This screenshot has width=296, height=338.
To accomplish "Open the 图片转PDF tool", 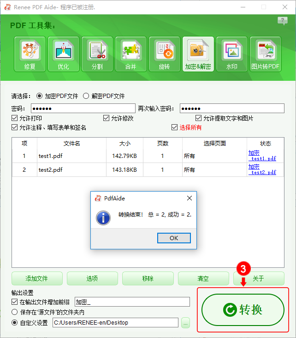I will (x=266, y=54).
